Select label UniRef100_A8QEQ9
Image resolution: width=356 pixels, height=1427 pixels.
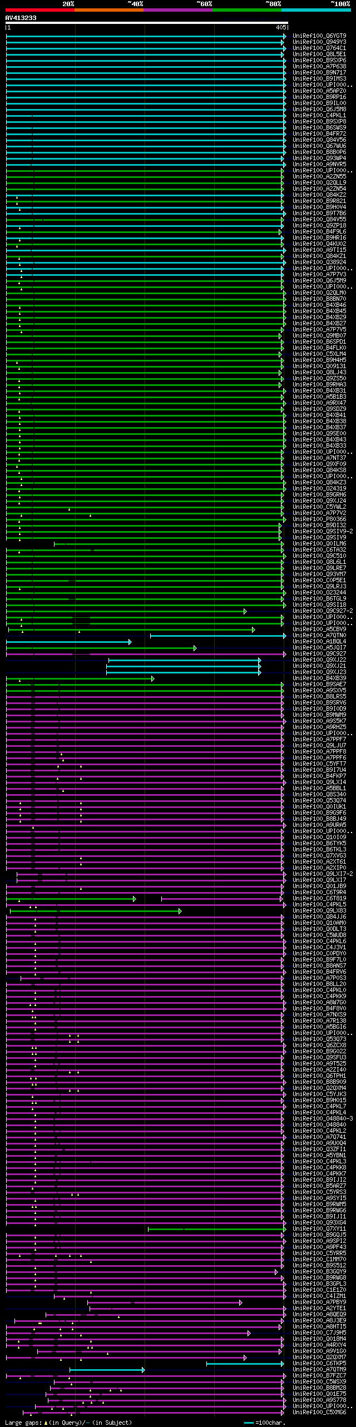pos(319,1315)
